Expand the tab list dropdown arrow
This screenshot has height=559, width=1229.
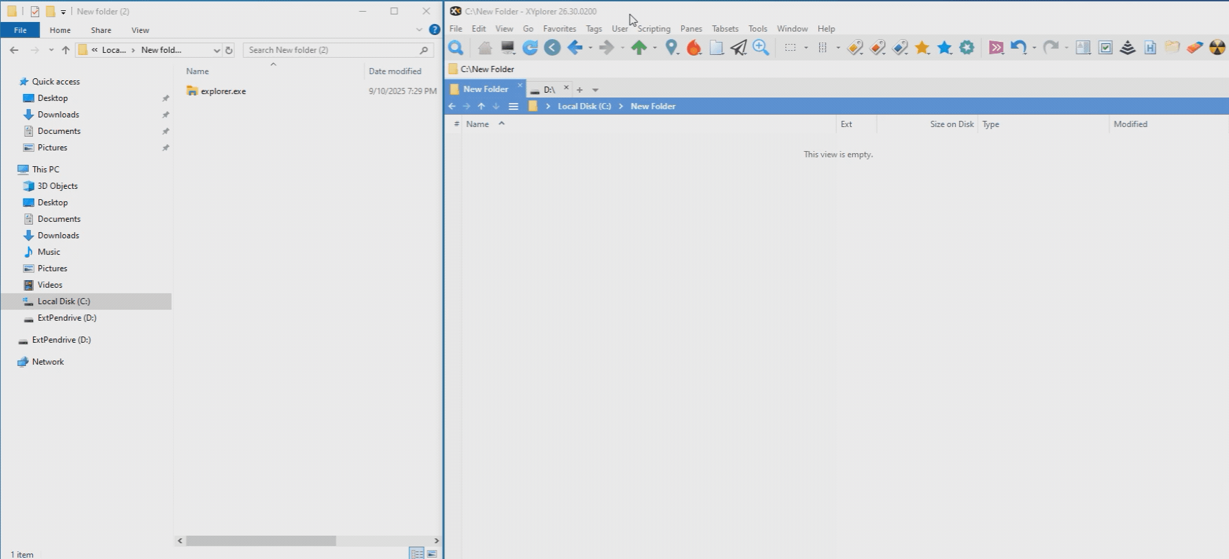tap(595, 90)
